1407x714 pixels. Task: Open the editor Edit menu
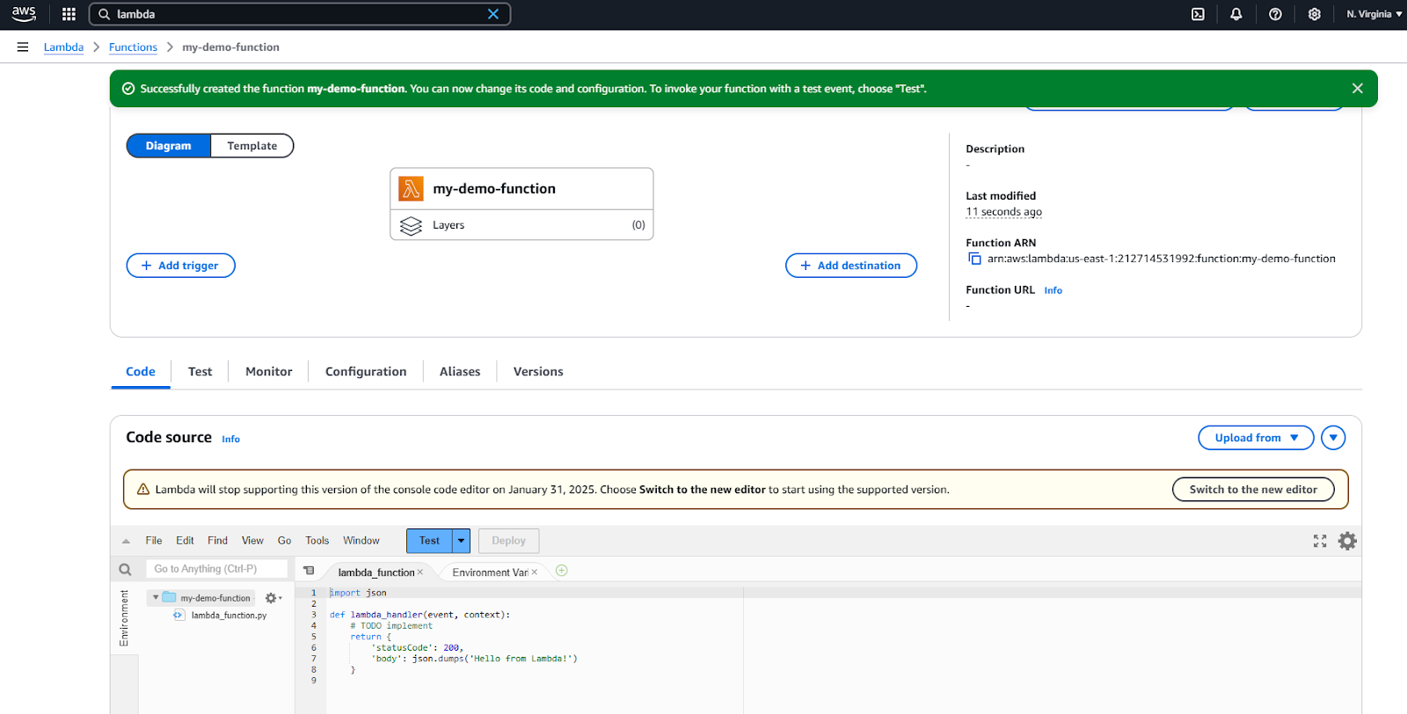[x=185, y=541]
